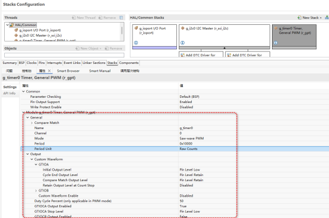Click the Remove object icon in Objects panel

(106, 49)
